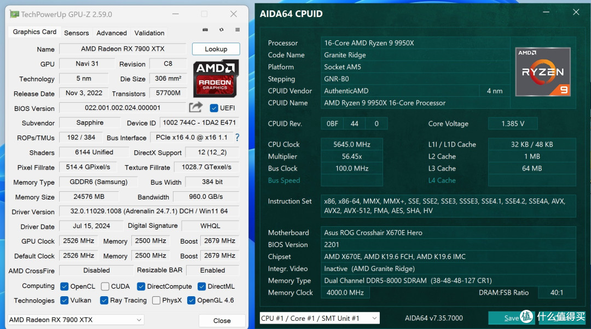Open the Validation tab

pyautogui.click(x=148, y=33)
